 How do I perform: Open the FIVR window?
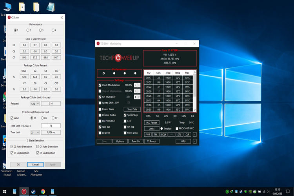148,134
